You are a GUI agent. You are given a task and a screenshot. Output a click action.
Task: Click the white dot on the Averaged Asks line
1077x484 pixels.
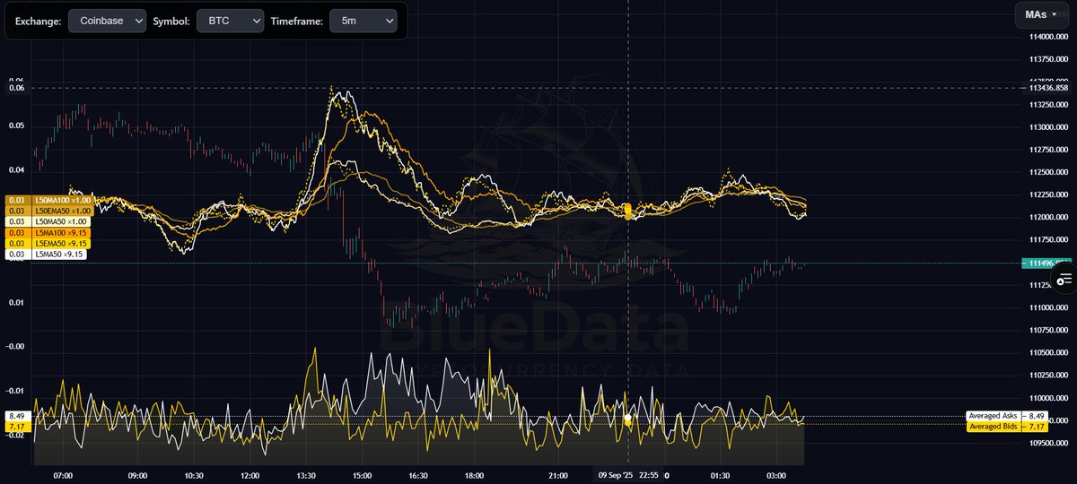(x=628, y=419)
